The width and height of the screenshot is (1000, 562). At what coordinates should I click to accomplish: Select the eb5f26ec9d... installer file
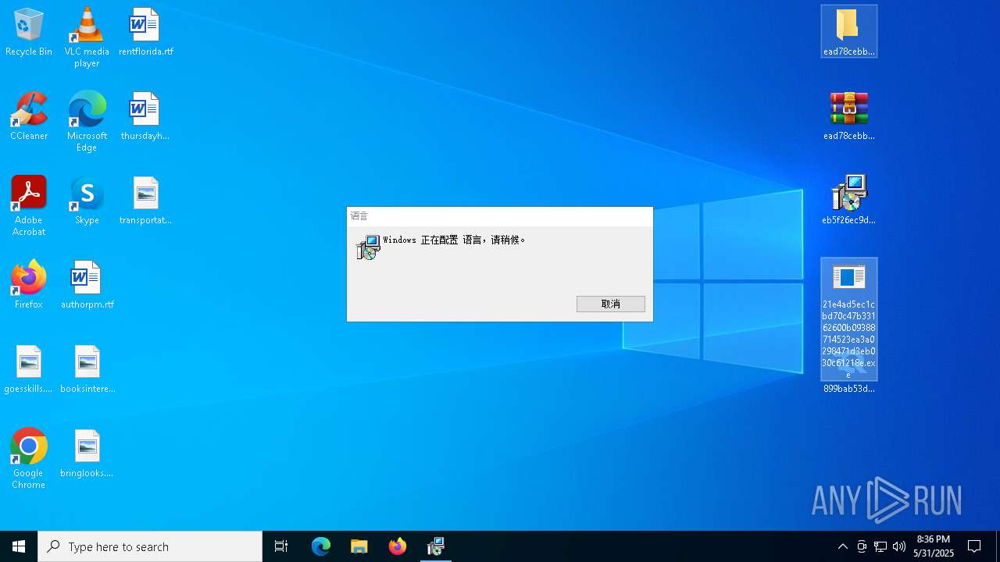tap(849, 201)
